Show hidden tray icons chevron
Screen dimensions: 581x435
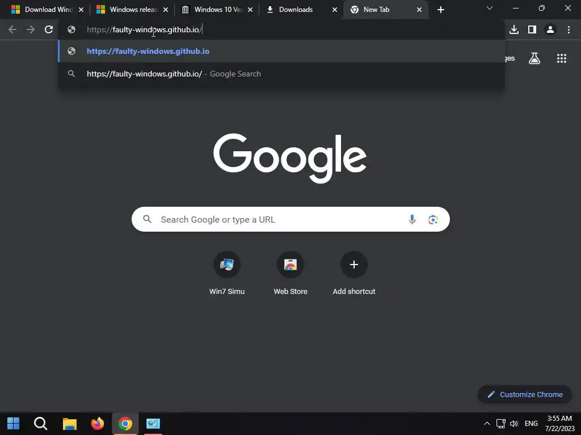pos(487,424)
